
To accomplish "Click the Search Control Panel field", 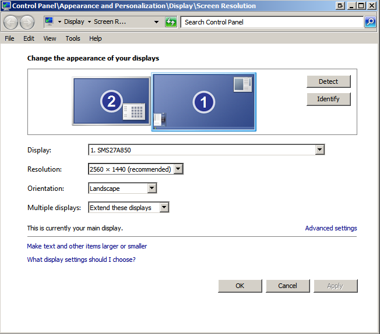I will (271, 22).
